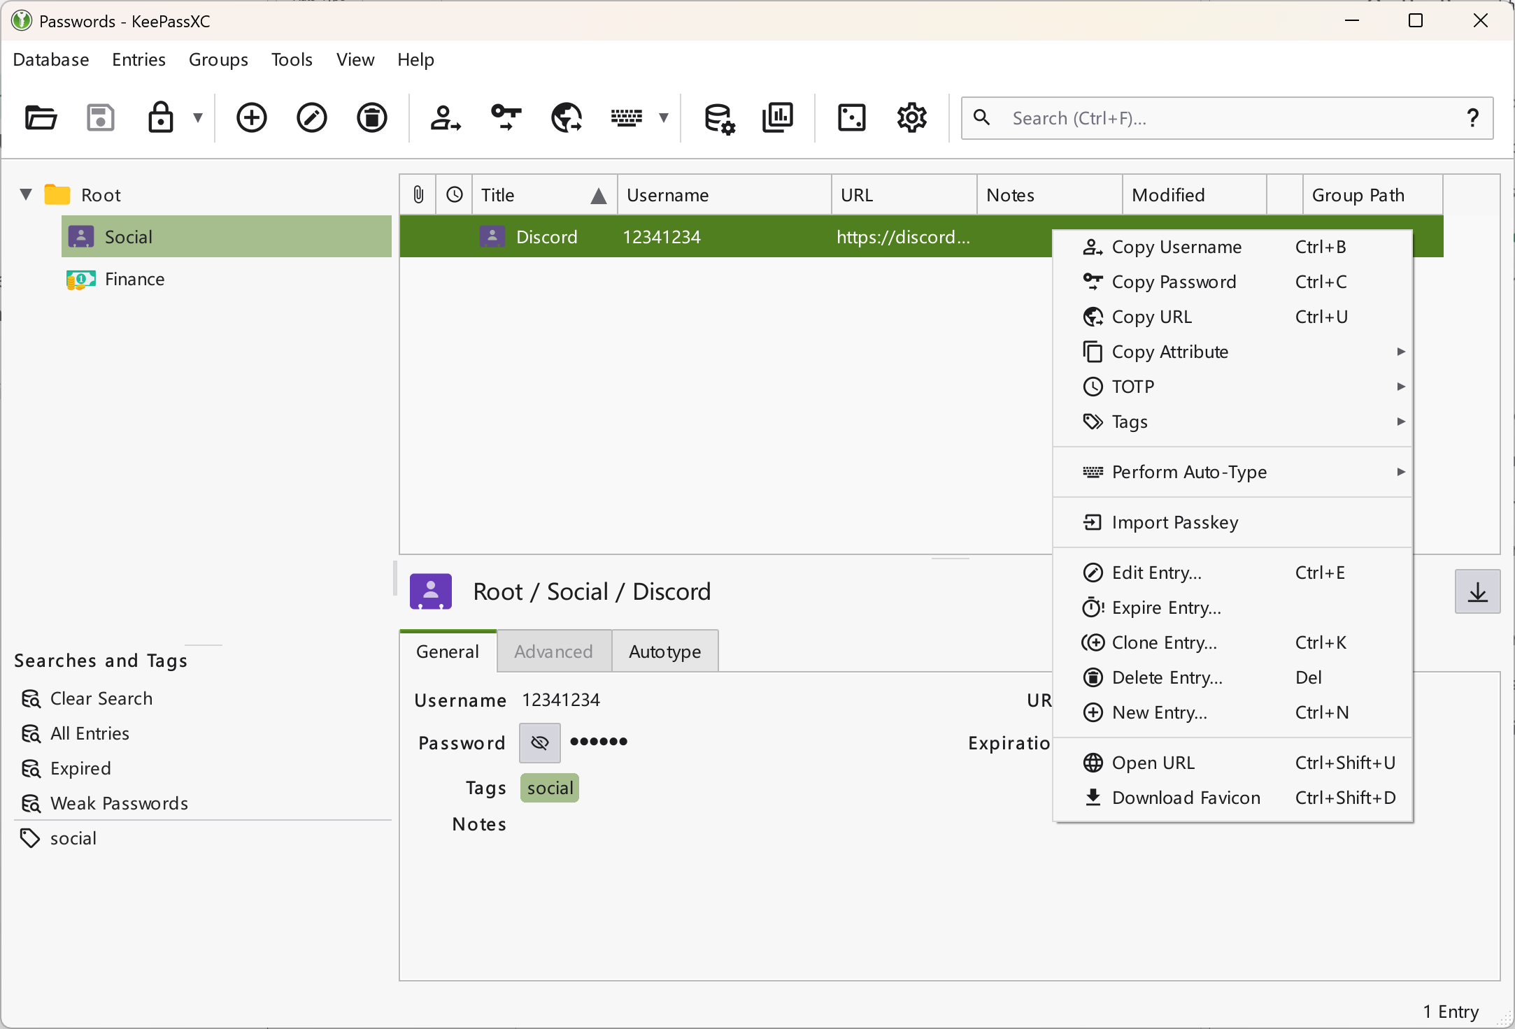Open application Settings gear icon
Image resolution: width=1515 pixels, height=1029 pixels.
pos(911,117)
